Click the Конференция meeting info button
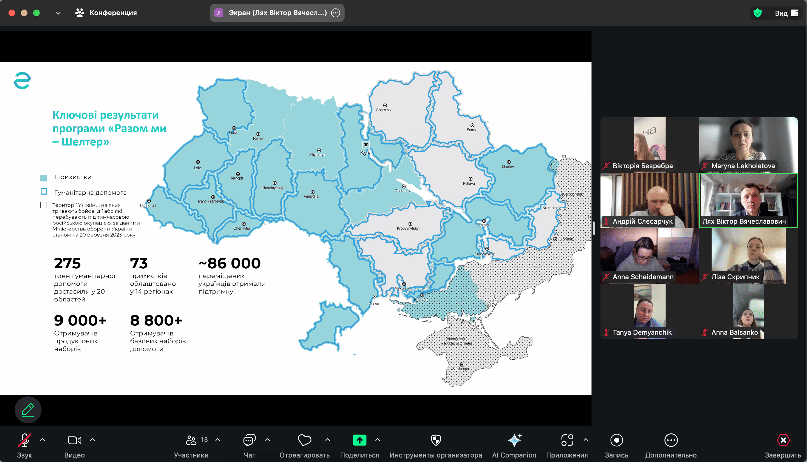The height and width of the screenshot is (462, 807). pos(106,13)
